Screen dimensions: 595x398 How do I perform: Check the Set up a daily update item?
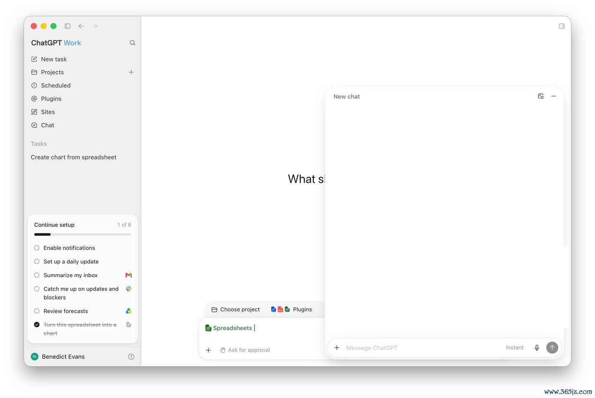click(x=37, y=261)
